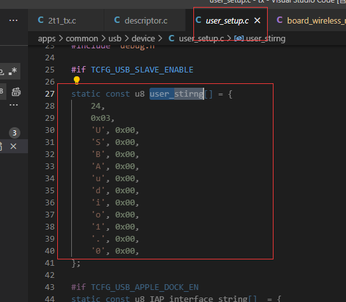This screenshot has width=346, height=302.
Task: Click the '1' character on line 38
Action: point(98,227)
